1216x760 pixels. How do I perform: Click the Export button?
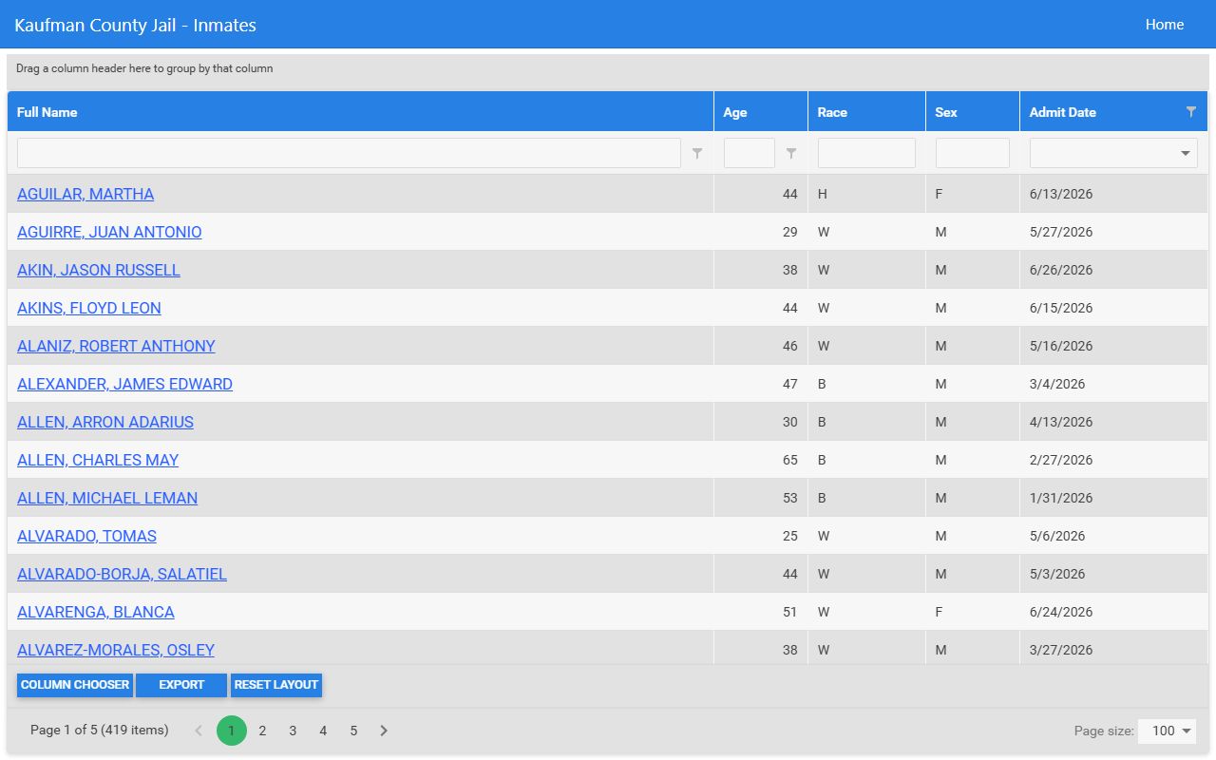coord(181,685)
